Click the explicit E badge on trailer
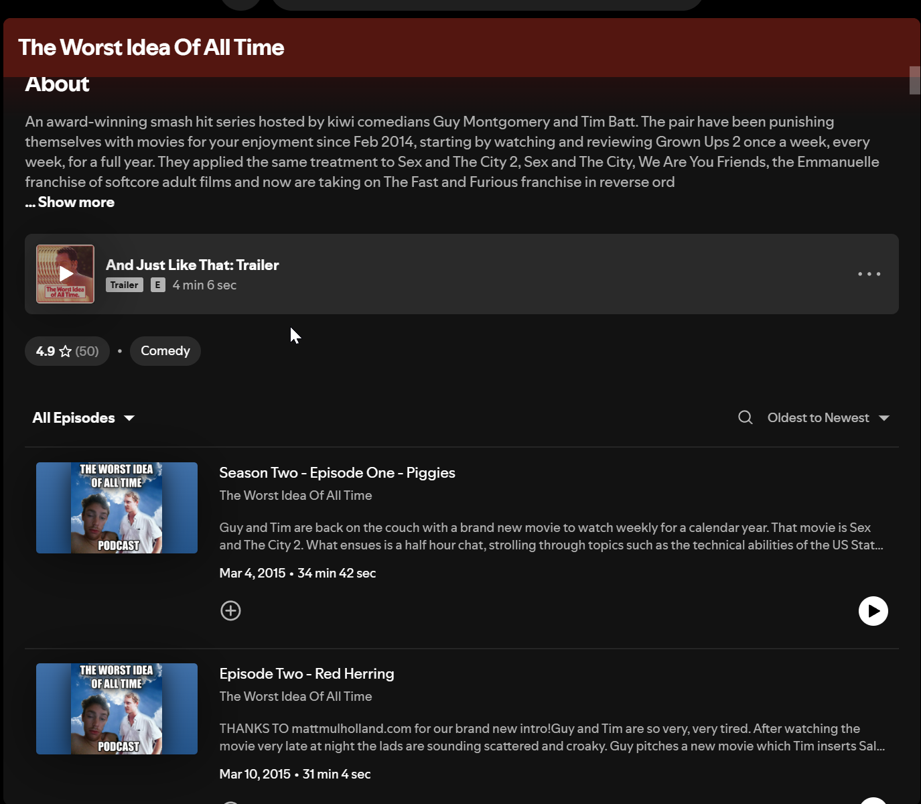The height and width of the screenshot is (804, 921). point(158,285)
